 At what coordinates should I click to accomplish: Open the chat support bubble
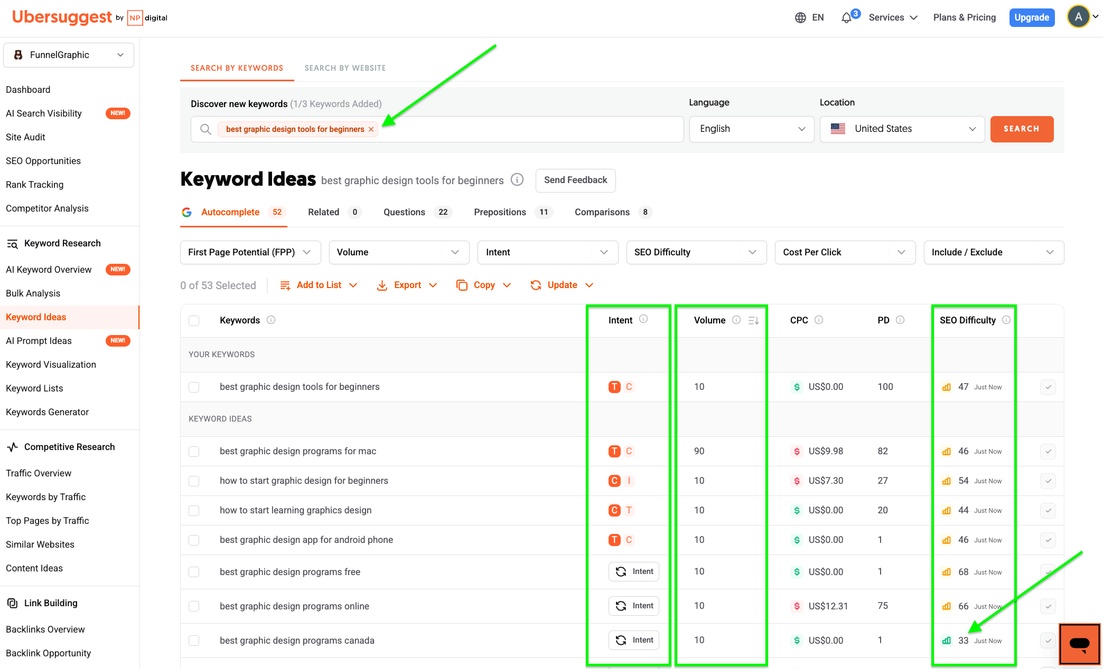pos(1079,644)
